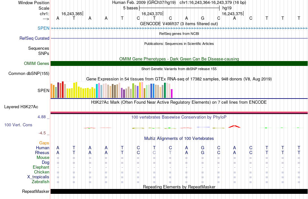Open the RefSeq Curated track label
308x199 pixels.
[x=34, y=38]
